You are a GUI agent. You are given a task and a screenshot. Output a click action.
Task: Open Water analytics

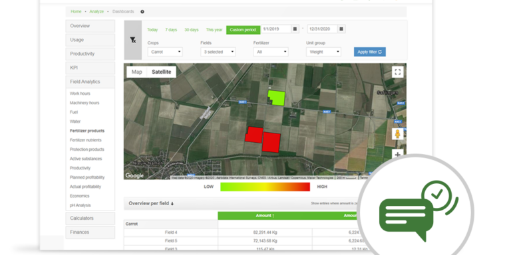pyautogui.click(x=75, y=122)
